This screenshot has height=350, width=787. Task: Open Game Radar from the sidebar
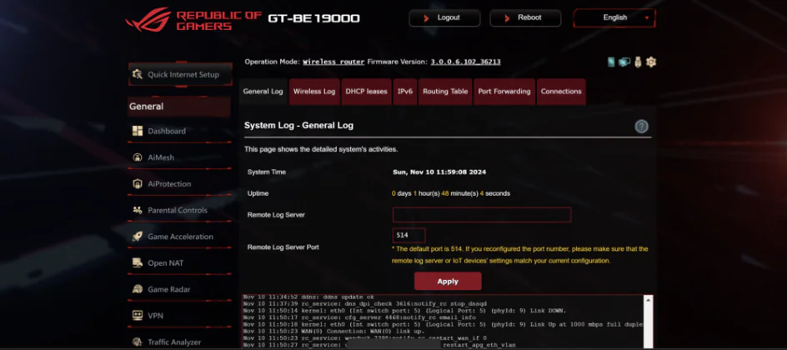click(180, 289)
